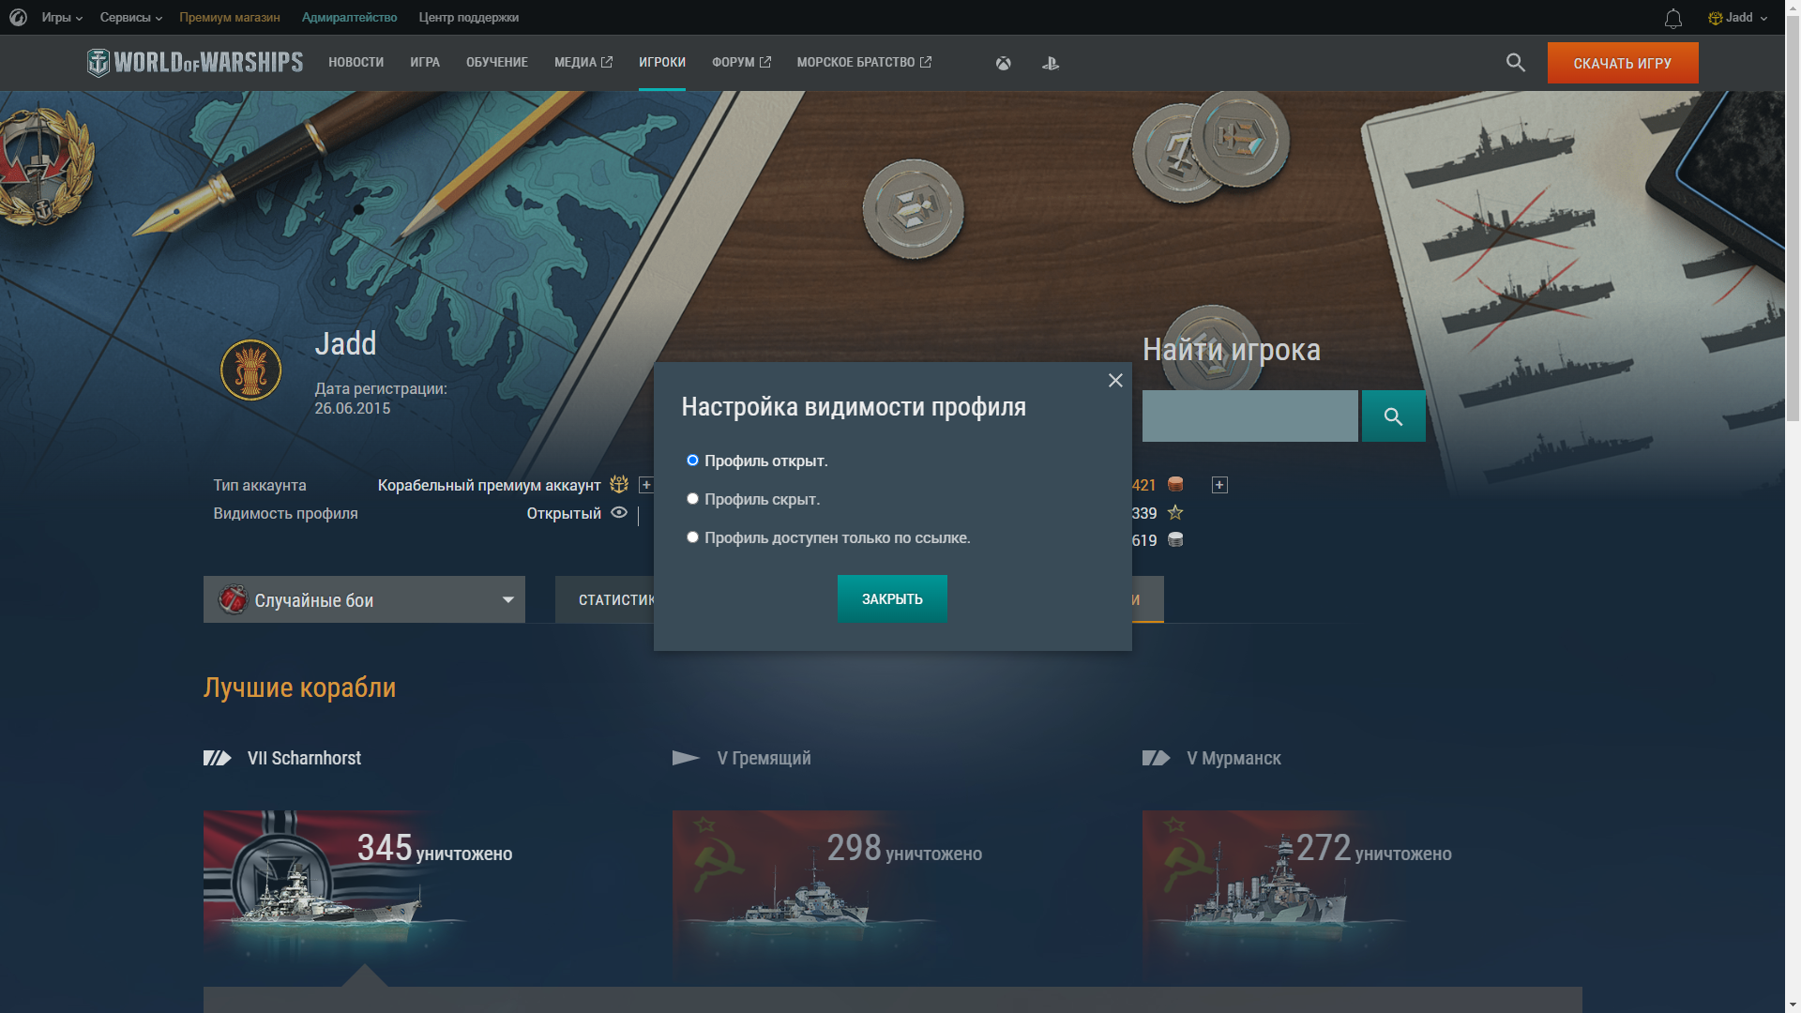Open the МЕДИА external menu link
1801x1013 pixels.
(583, 62)
